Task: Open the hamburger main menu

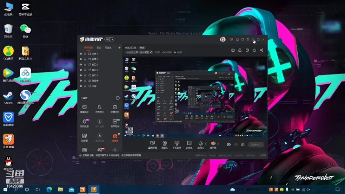Action: point(248,40)
